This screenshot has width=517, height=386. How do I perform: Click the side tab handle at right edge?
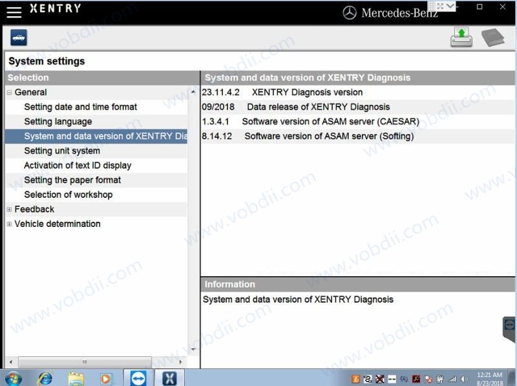point(509,329)
